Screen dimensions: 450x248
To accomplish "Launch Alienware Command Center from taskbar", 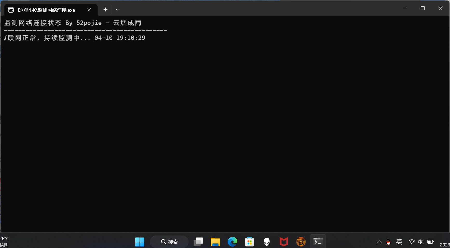I will pyautogui.click(x=267, y=242).
